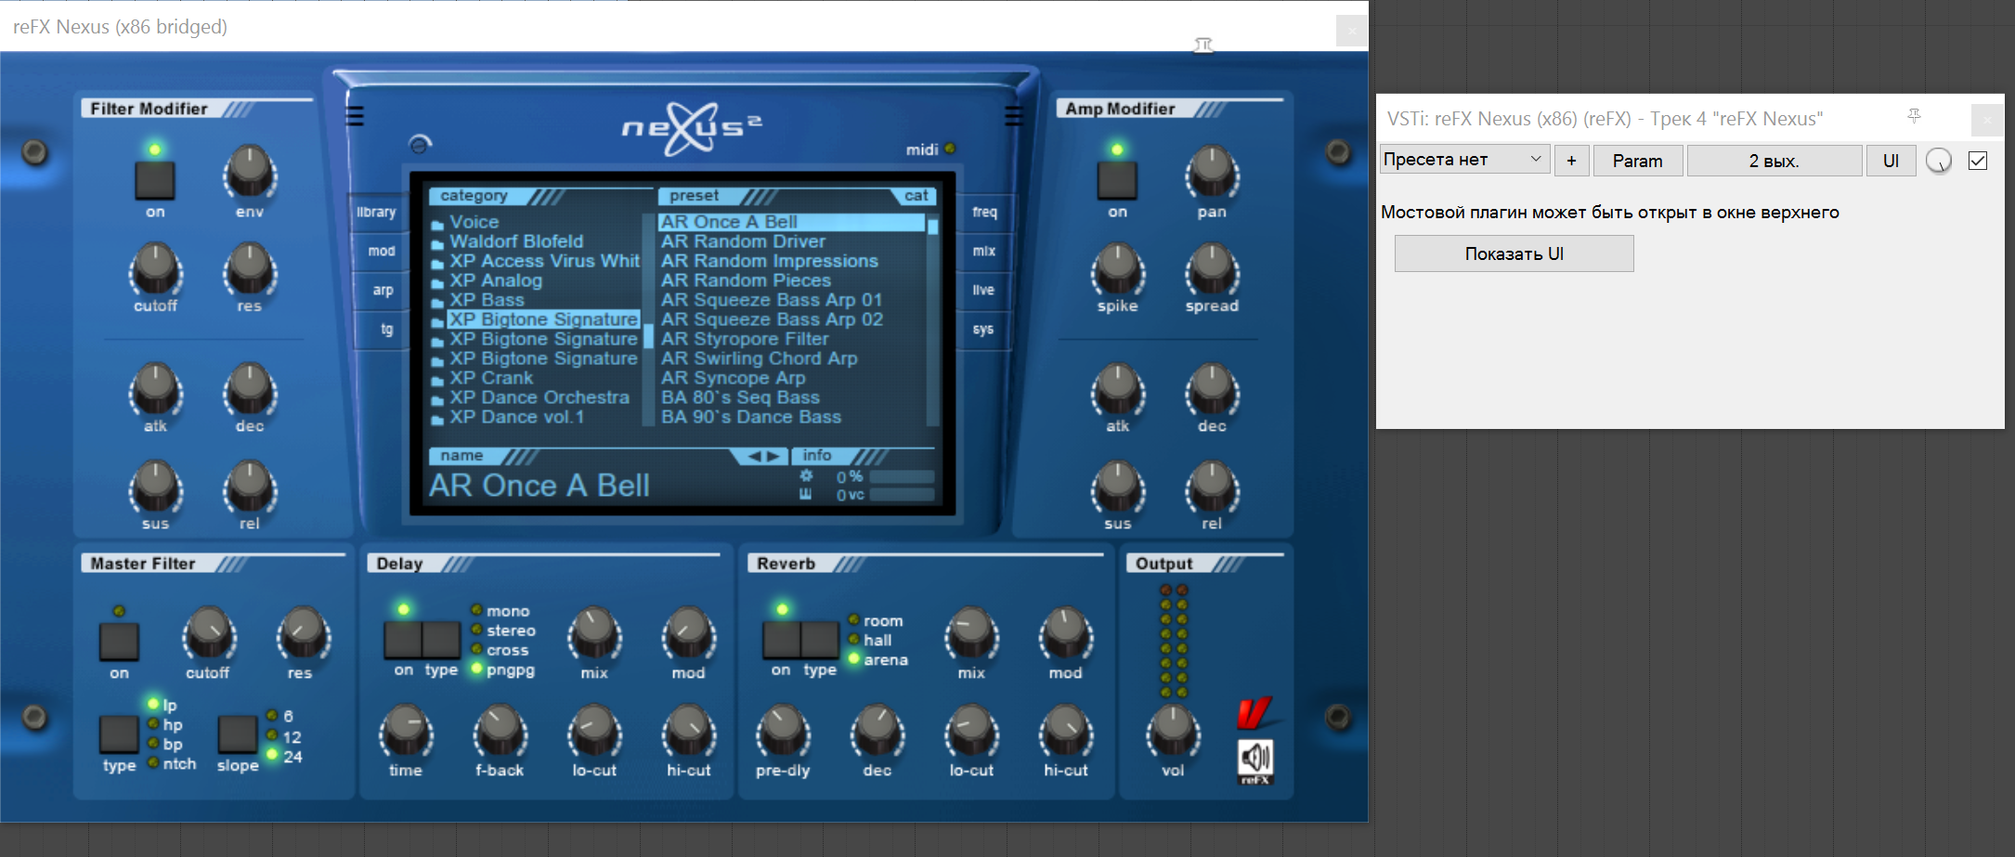The image size is (2015, 857).
Task: Select the AR Squeeze Bass Arp 02 preset
Action: click(x=772, y=319)
